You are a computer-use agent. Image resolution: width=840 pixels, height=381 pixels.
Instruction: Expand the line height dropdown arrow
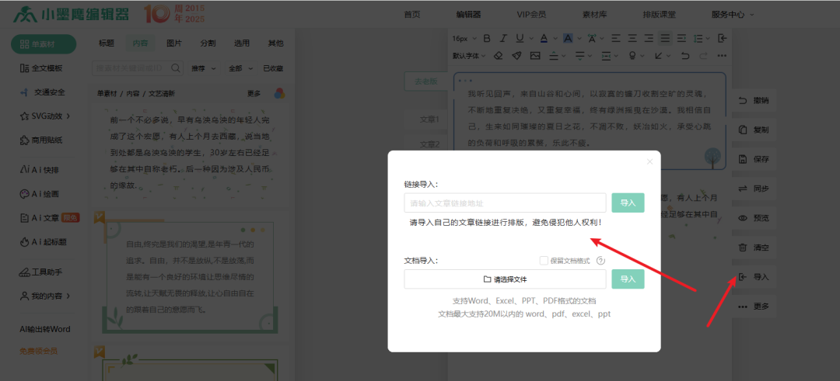tap(709, 39)
